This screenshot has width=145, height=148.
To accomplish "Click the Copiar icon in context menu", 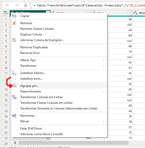I will (x=14, y=16).
